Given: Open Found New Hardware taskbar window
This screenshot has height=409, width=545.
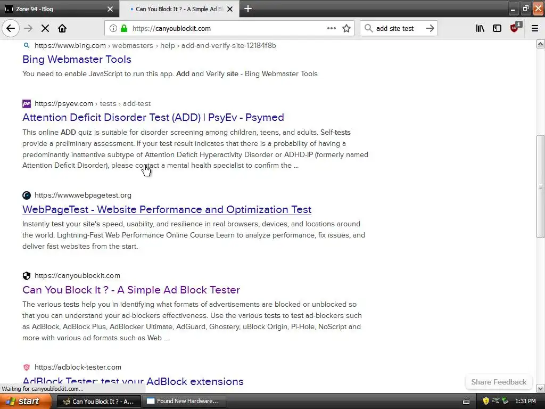Looking at the screenshot, I should tap(184, 402).
